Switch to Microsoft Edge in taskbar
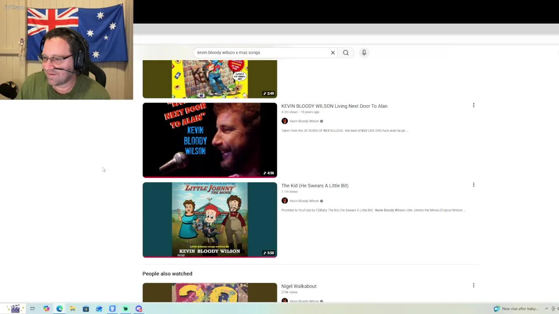This screenshot has width=559, height=314. point(59,309)
